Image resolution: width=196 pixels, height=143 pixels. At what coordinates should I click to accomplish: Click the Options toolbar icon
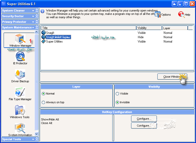tap(158, 15)
